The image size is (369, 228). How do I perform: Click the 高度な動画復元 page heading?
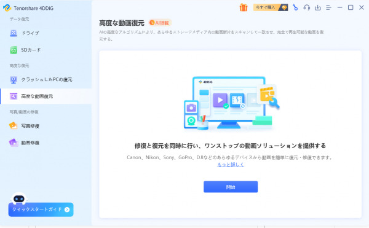tap(122, 23)
